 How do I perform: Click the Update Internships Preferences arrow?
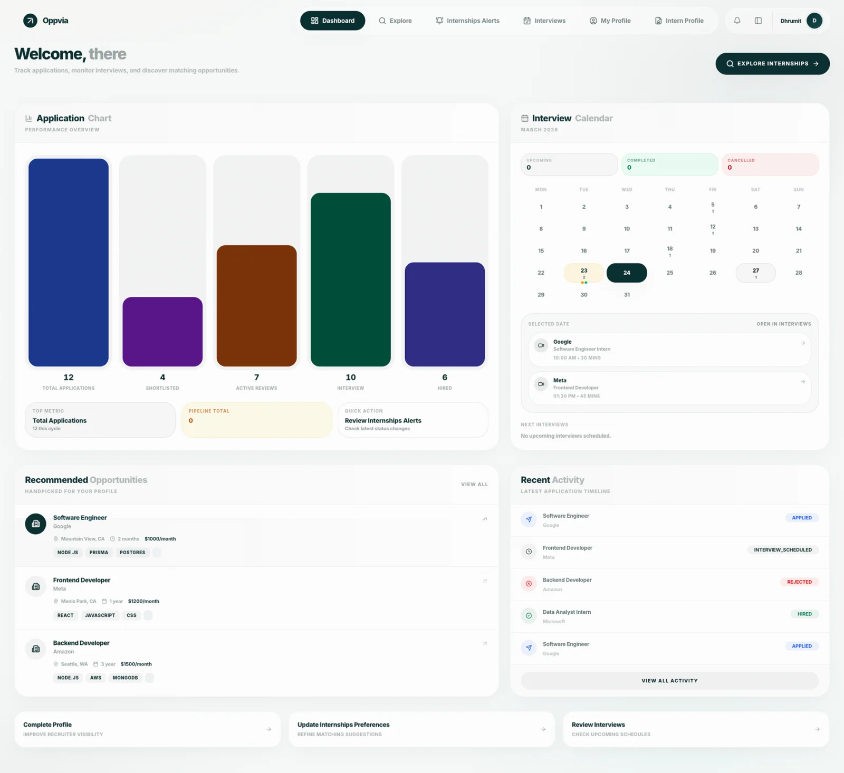click(543, 729)
